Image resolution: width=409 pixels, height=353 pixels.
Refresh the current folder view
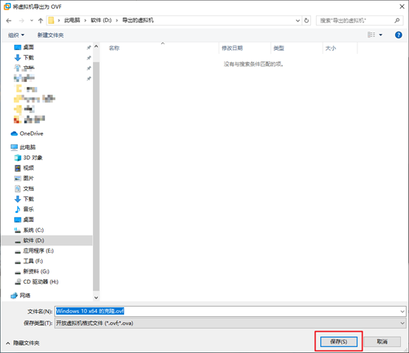306,21
